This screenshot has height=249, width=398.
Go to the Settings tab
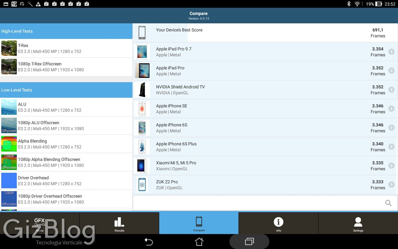[358, 223]
